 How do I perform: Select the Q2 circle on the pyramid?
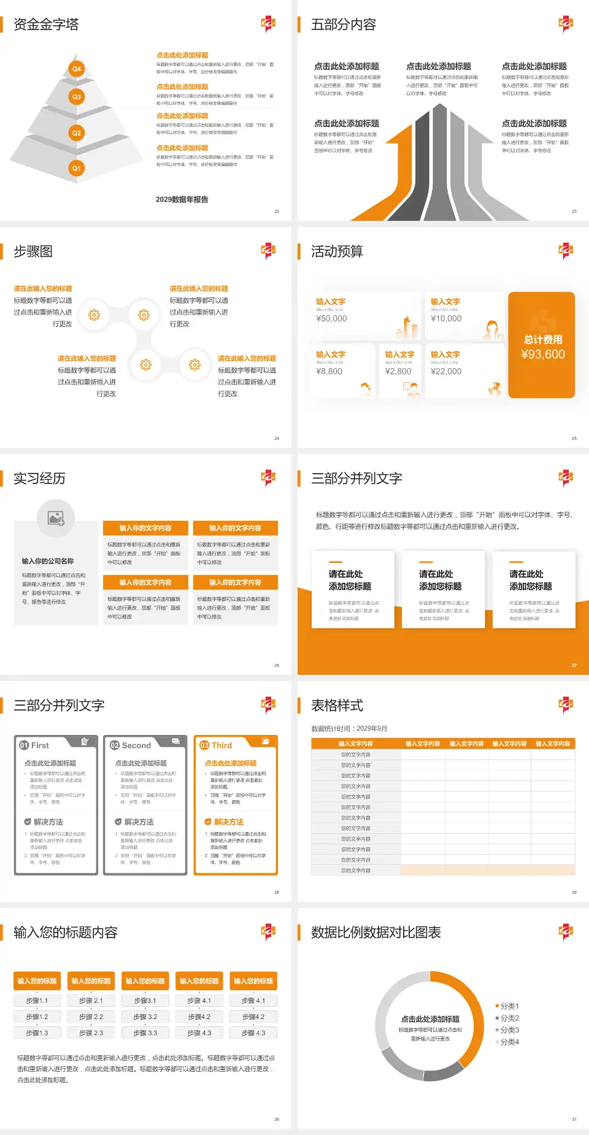[x=77, y=133]
